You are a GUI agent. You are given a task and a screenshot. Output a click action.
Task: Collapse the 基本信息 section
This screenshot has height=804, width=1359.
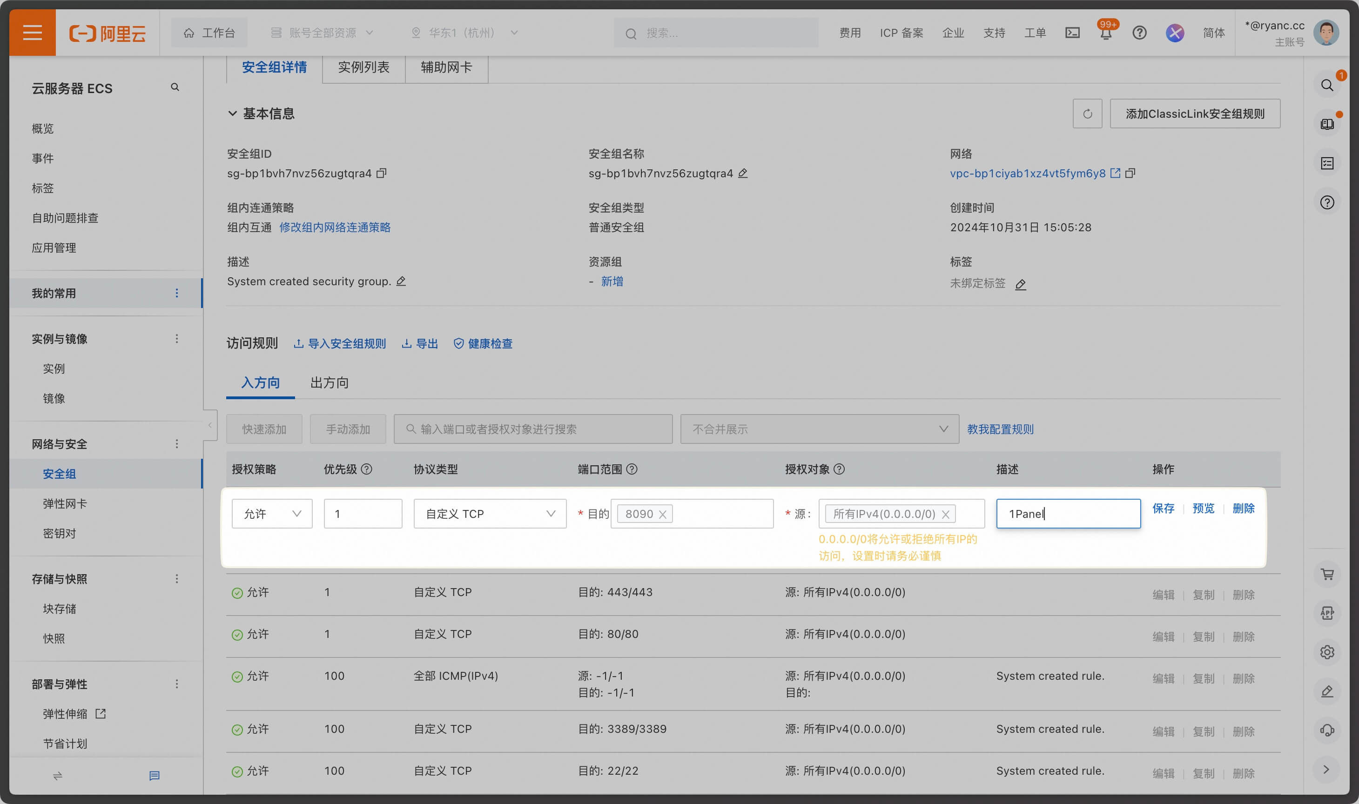(x=232, y=114)
